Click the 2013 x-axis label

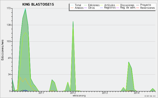pyautogui.click(x=105, y=93)
